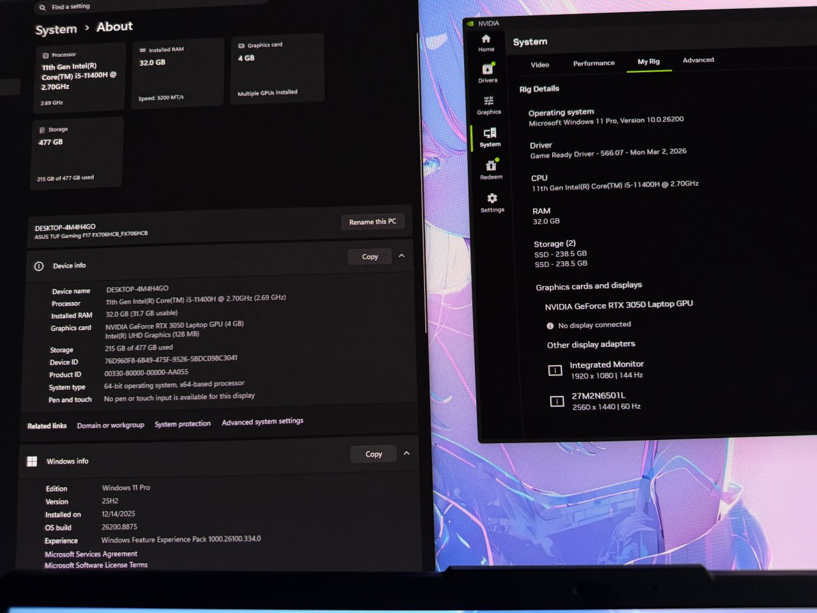Click the NVIDIA logo in the title bar
The image size is (817, 613).
point(470,24)
